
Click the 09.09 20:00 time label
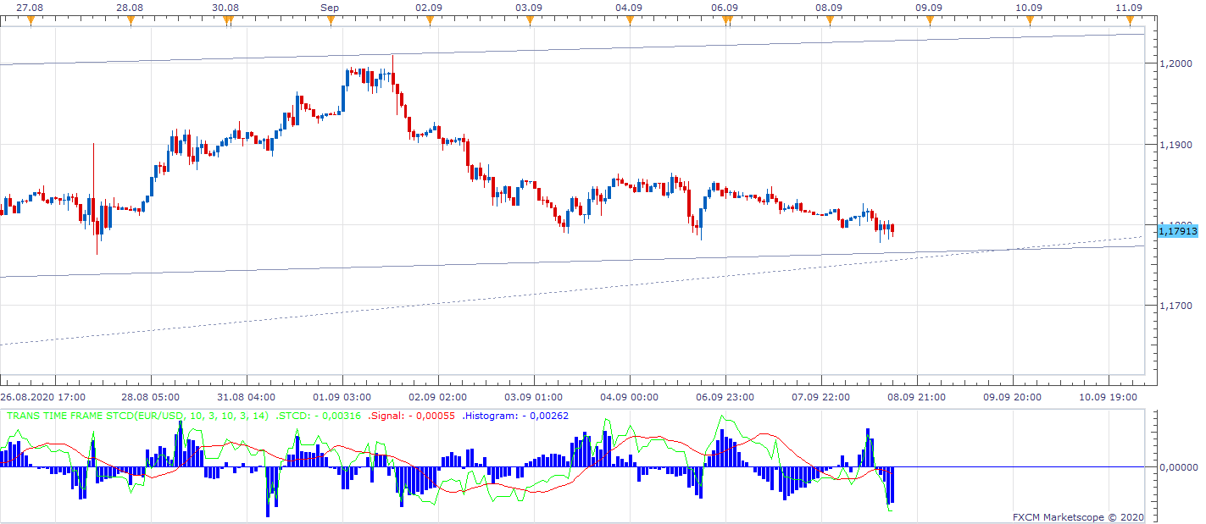point(1013,396)
